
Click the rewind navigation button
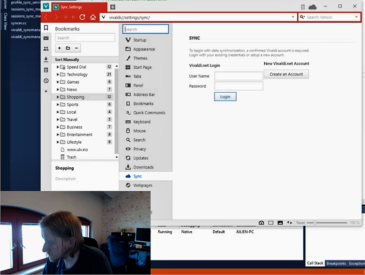coord(66,17)
